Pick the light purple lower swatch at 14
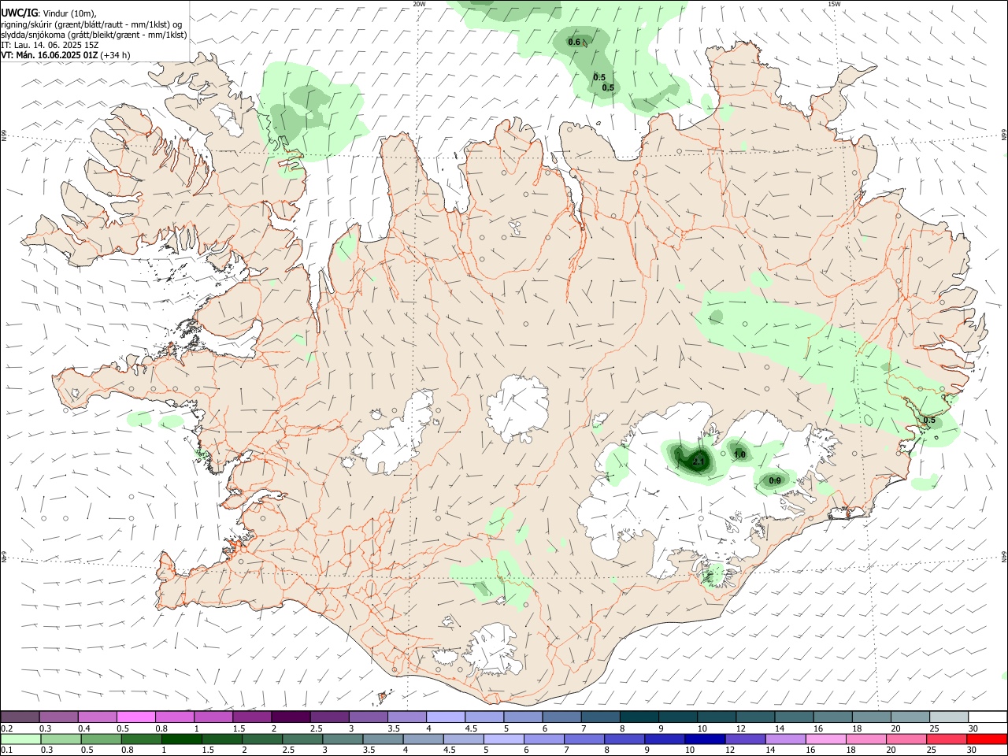The width and height of the screenshot is (1008, 756). tap(785, 739)
